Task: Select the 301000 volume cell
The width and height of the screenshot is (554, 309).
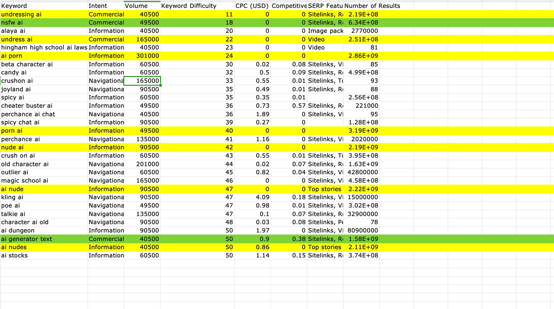Action: point(142,56)
